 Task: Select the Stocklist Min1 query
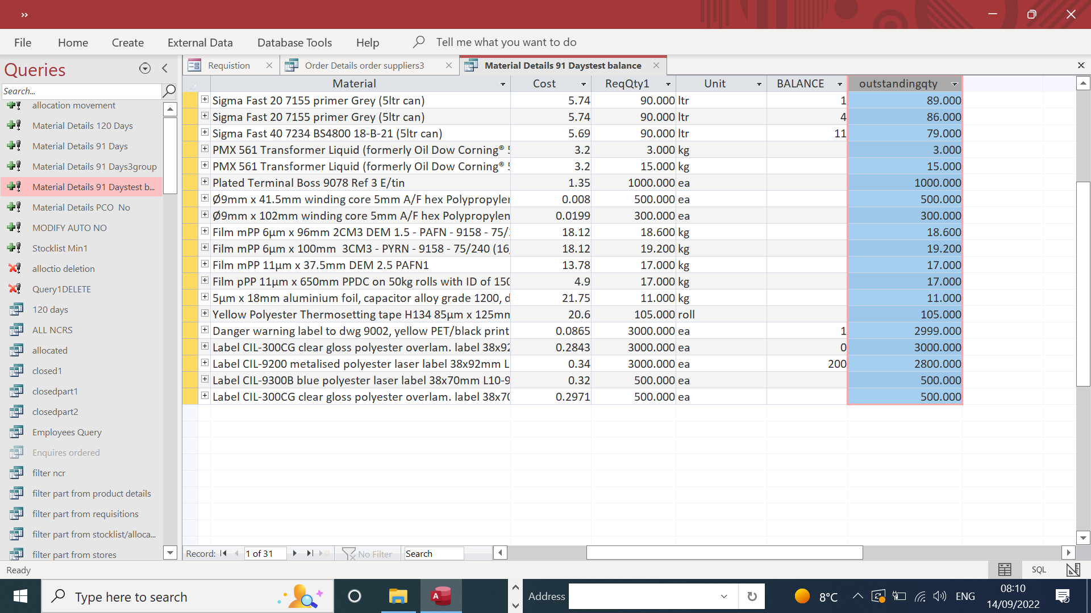pos(60,249)
